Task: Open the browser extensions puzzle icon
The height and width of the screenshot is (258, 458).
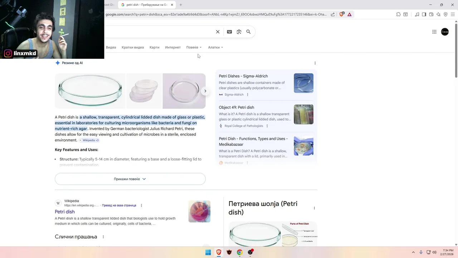Action: pos(398,14)
